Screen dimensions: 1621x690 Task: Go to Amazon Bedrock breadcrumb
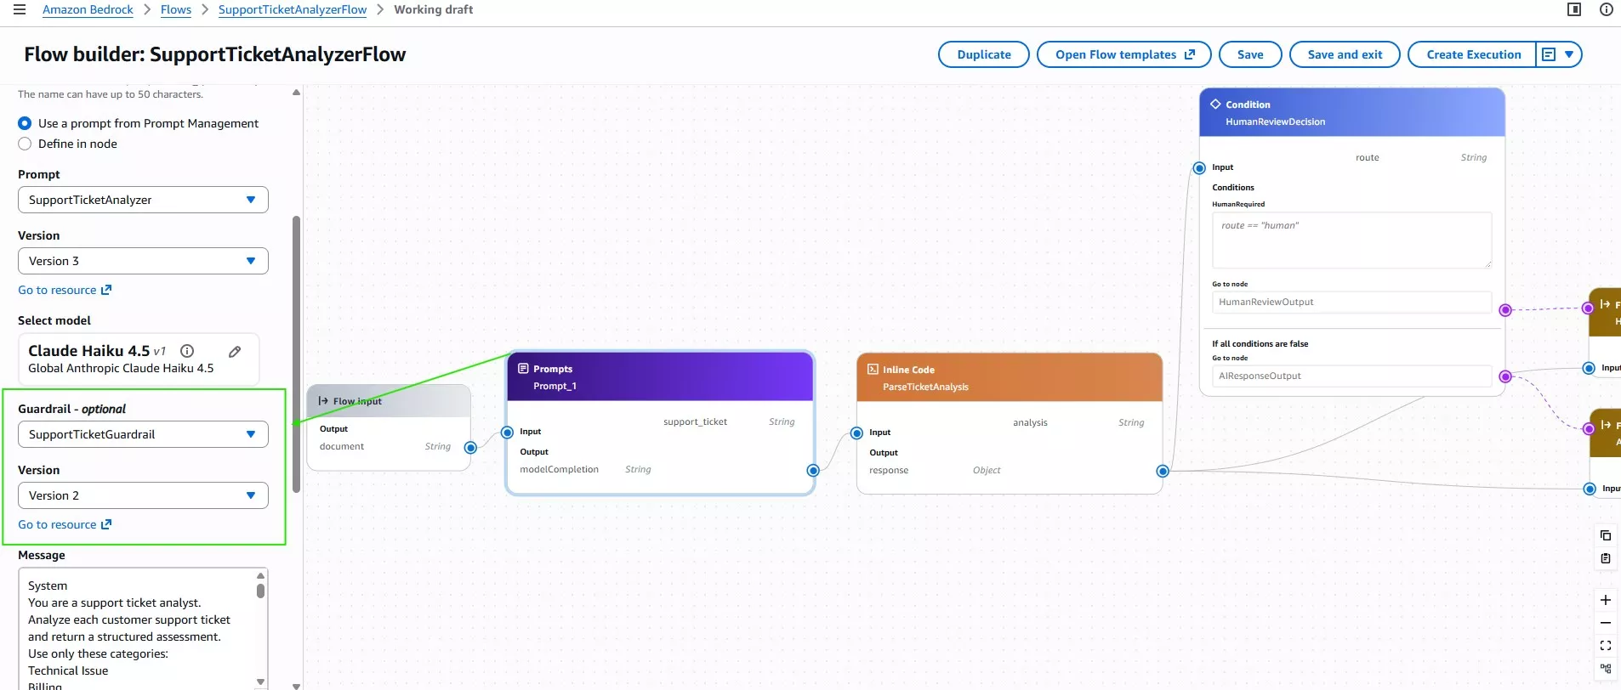tap(88, 9)
